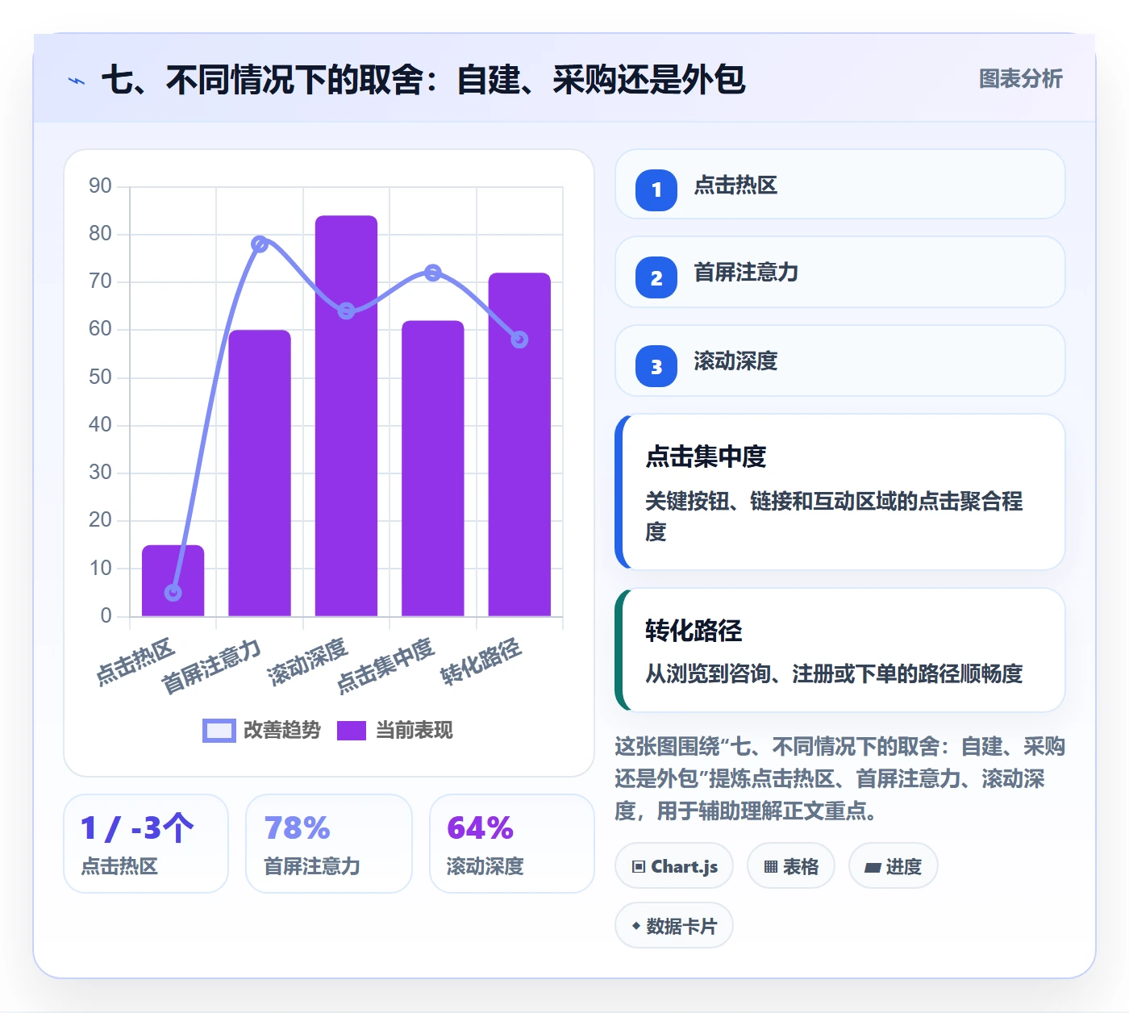The height and width of the screenshot is (1013, 1129).
Task: Click the 转化路径 bar in the chart
Action: coord(519,444)
